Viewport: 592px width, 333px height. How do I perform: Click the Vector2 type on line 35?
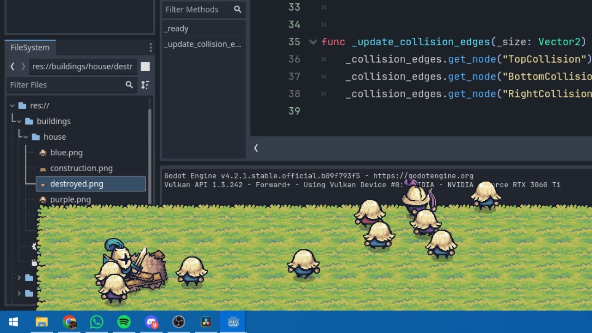click(x=560, y=42)
